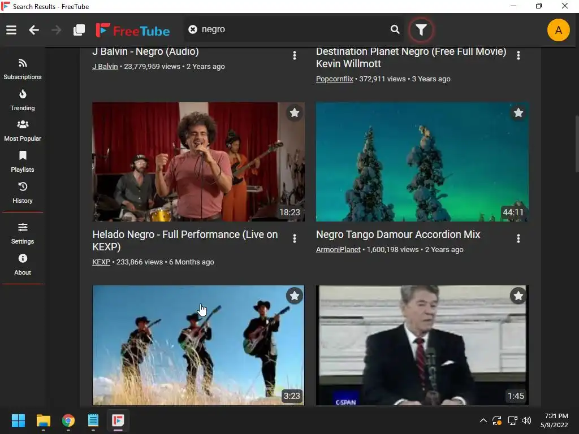Open the Windows Start menu
This screenshot has width=579, height=434.
pos(18,420)
